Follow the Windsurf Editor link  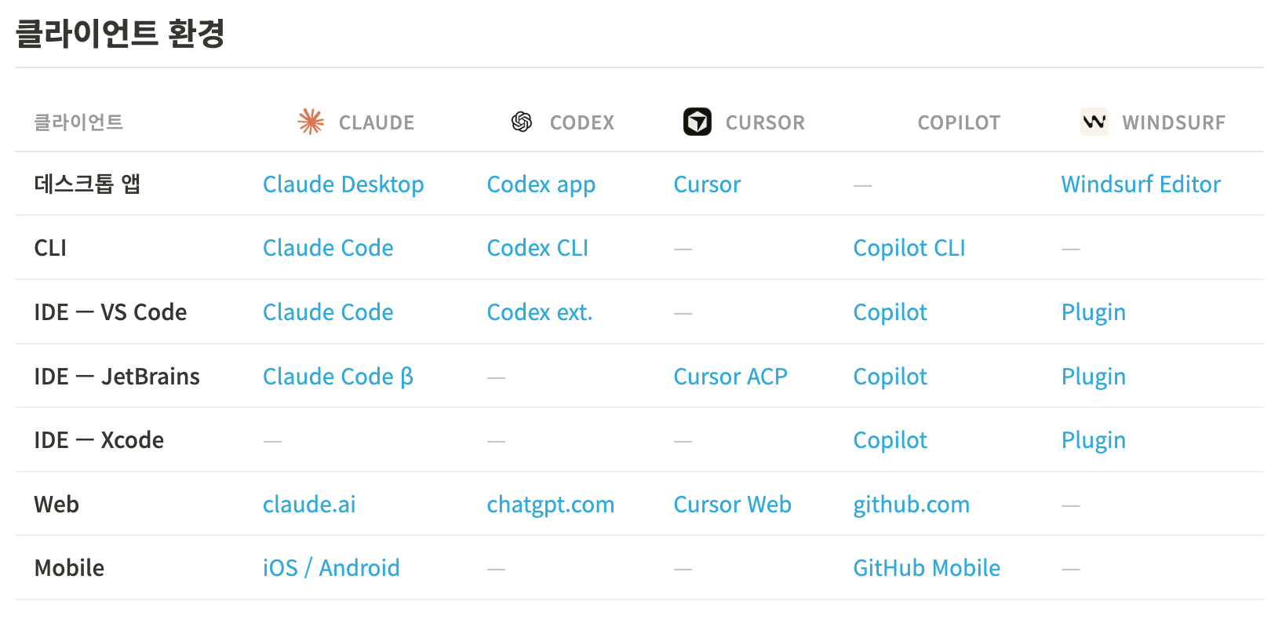[x=1140, y=184]
